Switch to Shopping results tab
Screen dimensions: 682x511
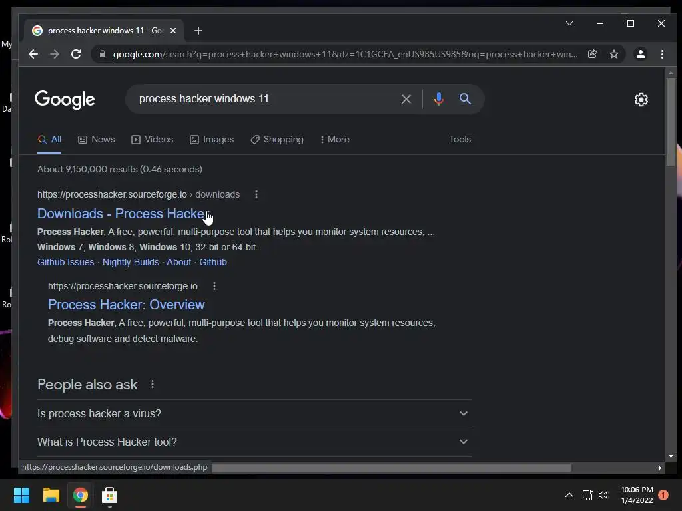(x=277, y=140)
